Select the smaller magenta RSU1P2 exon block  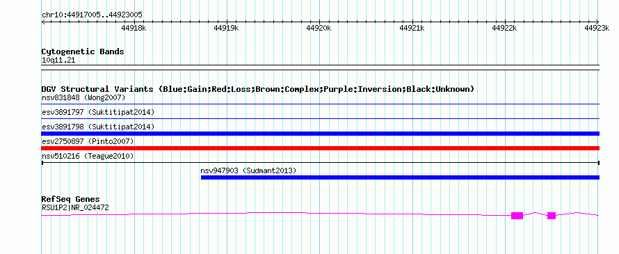coord(552,215)
